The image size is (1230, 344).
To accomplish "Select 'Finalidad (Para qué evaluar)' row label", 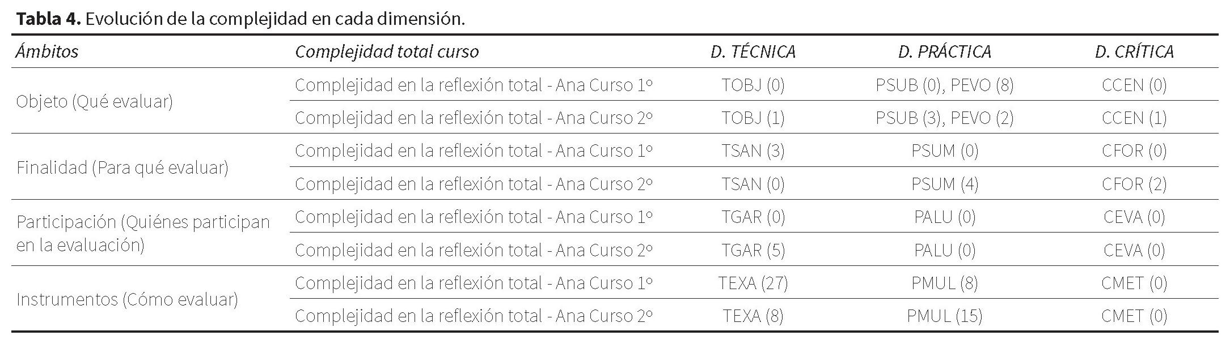I will click(122, 167).
